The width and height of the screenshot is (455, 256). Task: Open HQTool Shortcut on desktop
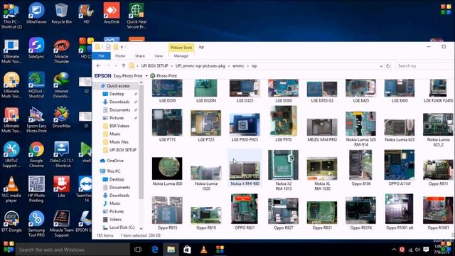click(x=36, y=85)
